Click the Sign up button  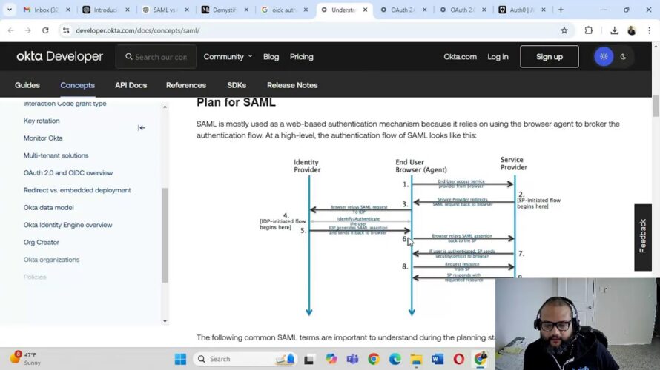[550, 57]
